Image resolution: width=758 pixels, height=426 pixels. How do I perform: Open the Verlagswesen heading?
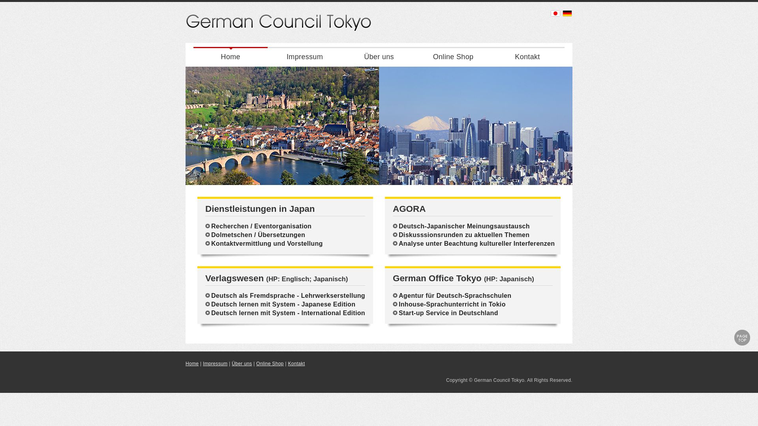tap(235, 278)
